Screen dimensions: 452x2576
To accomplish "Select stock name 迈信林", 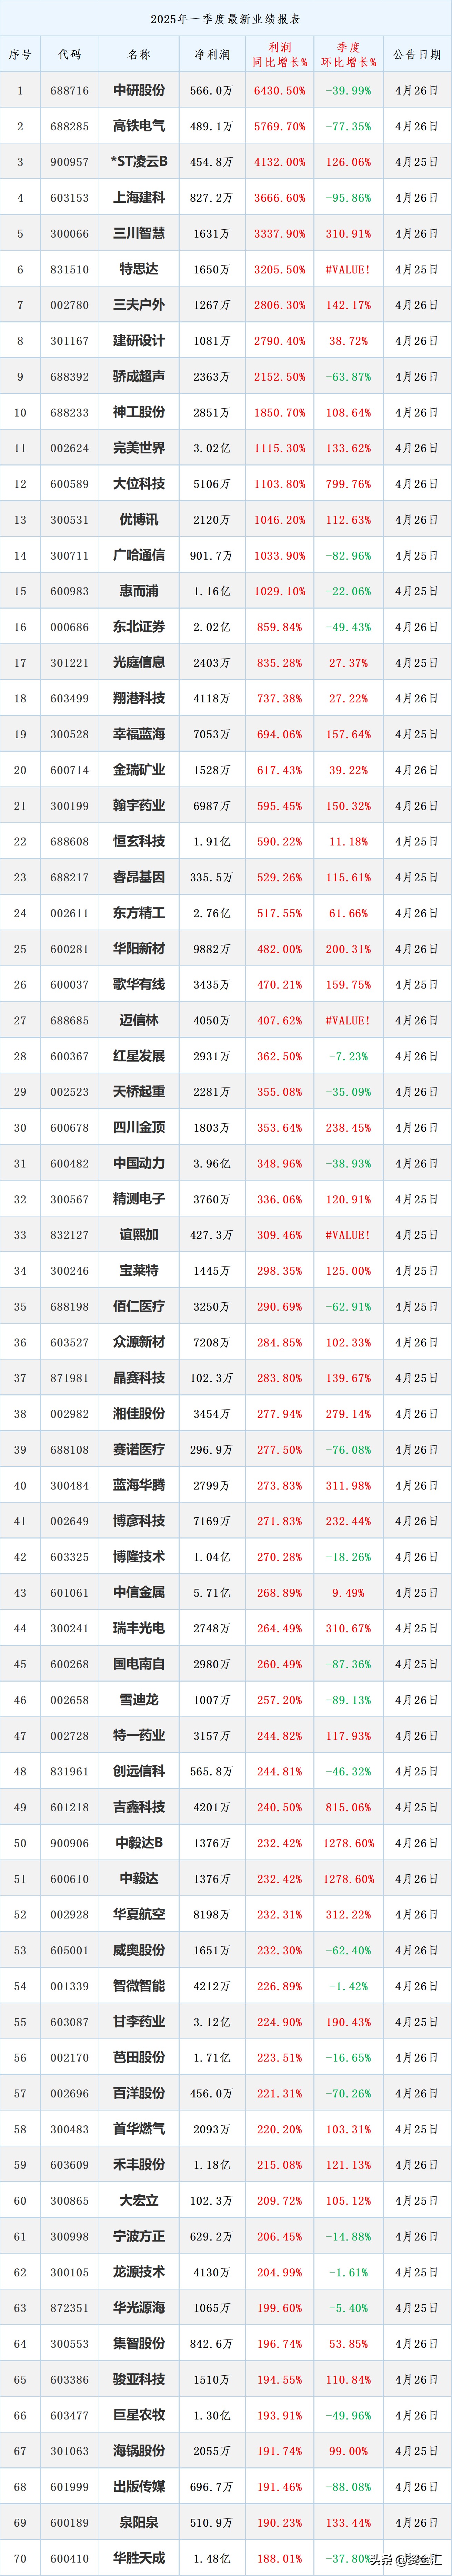I will point(139,1020).
